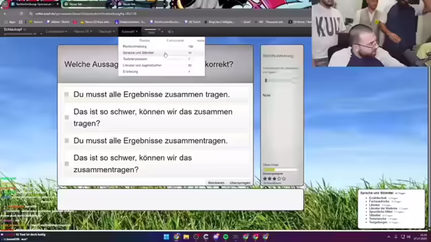Expand the Gymnasium school type dropdown
431x242 pixels.
click(56, 32)
